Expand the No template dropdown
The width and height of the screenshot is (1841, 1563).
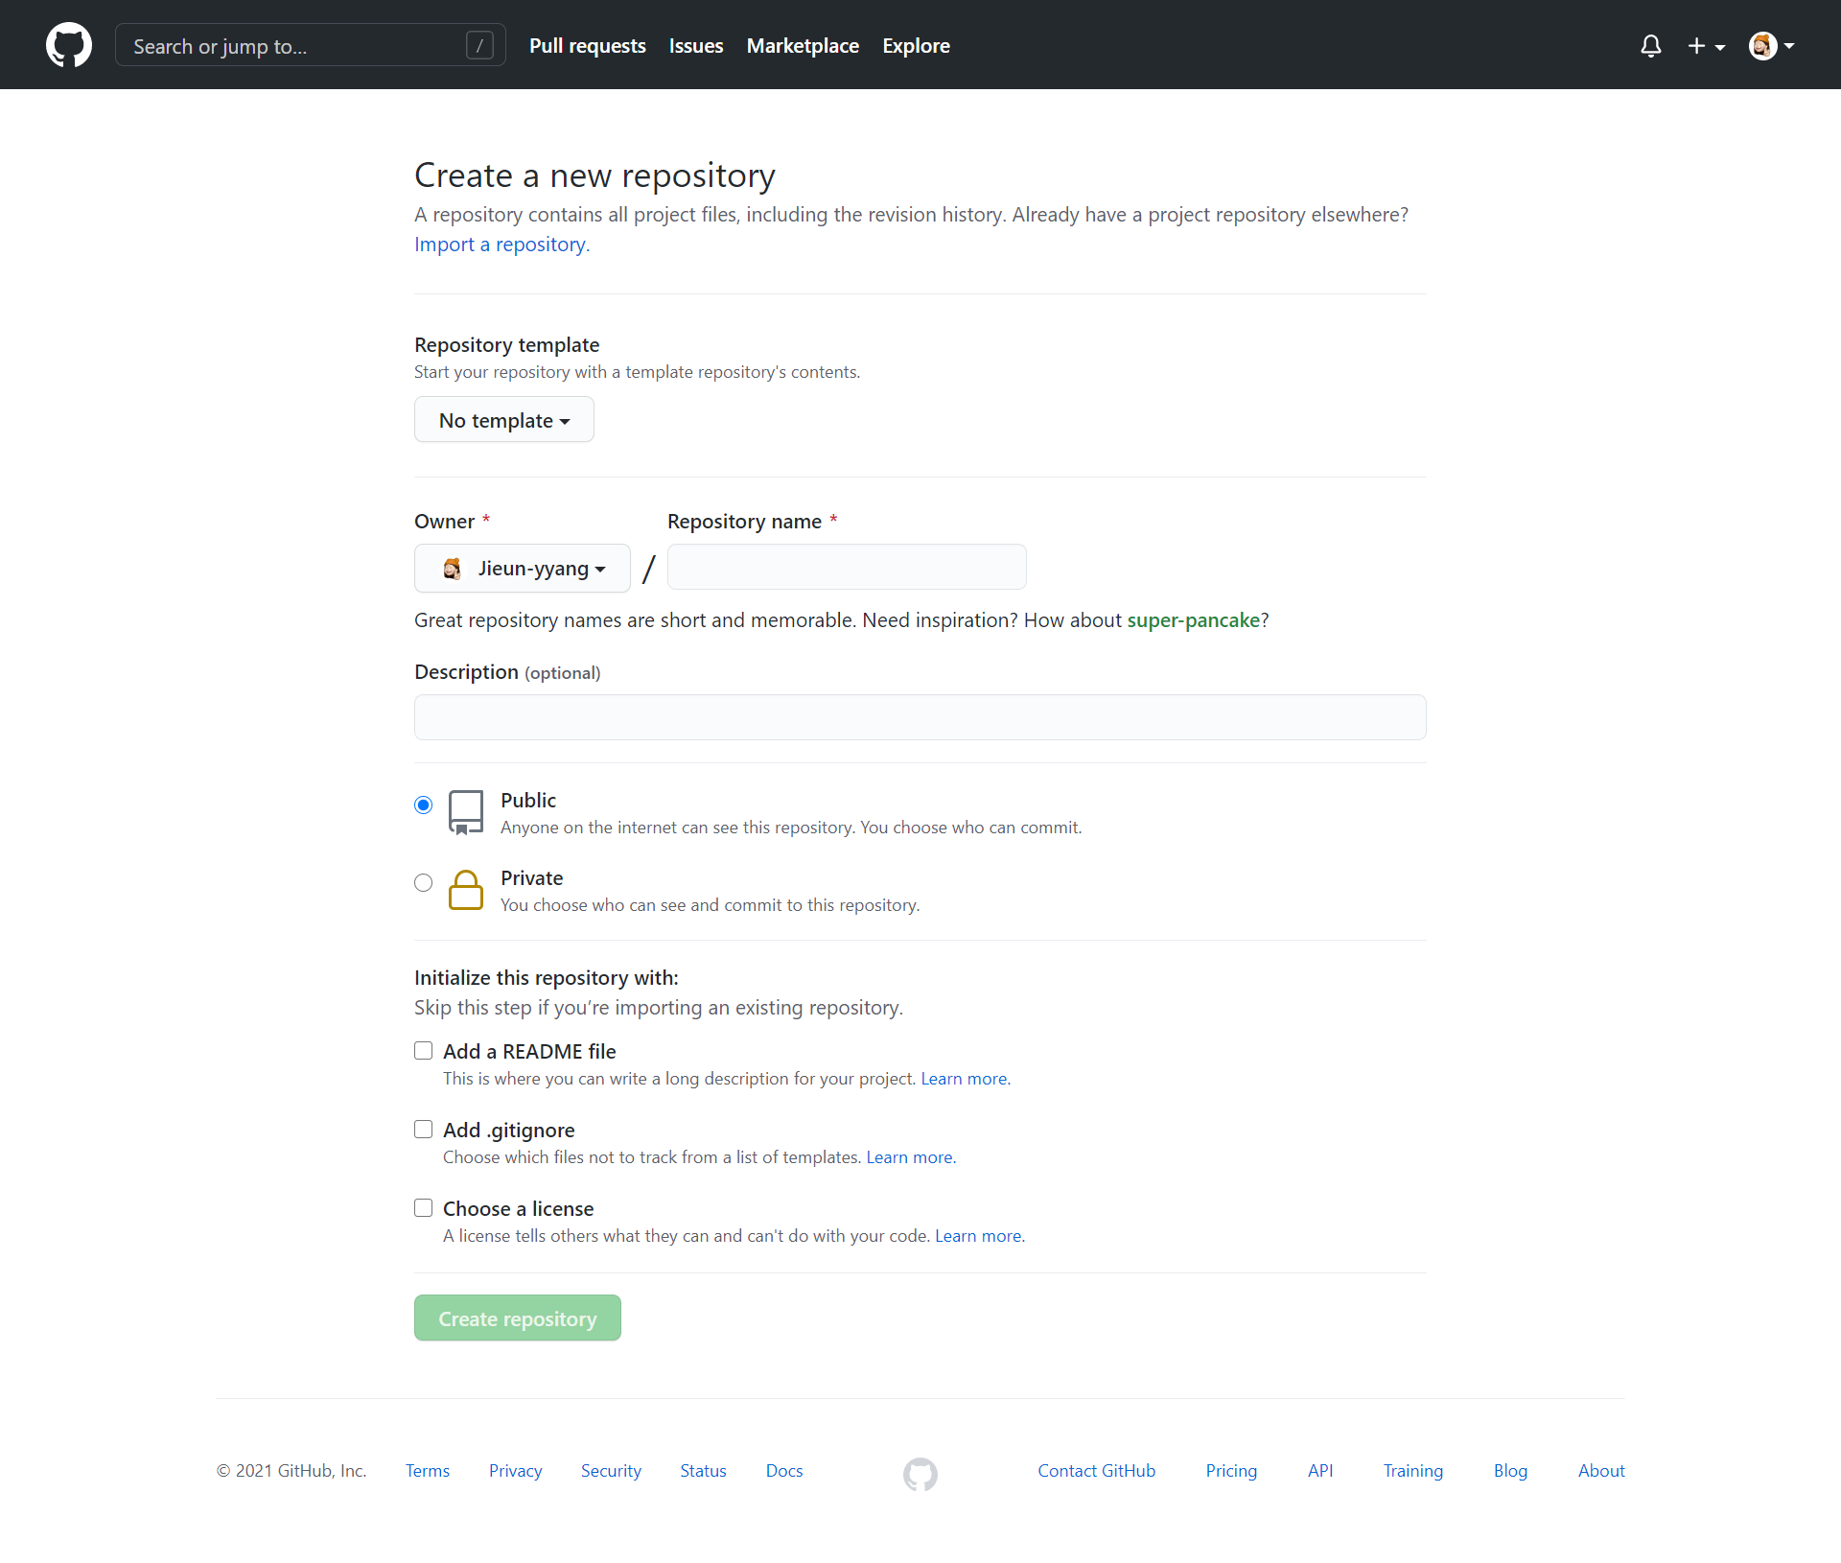(504, 420)
